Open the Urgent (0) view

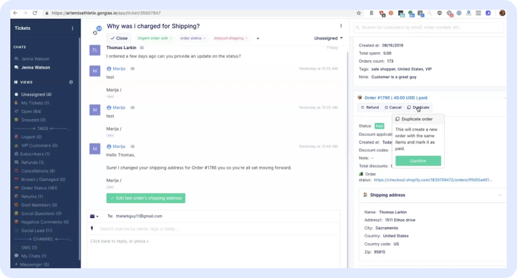(x=31, y=137)
